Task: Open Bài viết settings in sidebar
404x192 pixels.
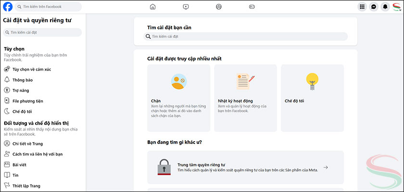Action: pos(19,165)
